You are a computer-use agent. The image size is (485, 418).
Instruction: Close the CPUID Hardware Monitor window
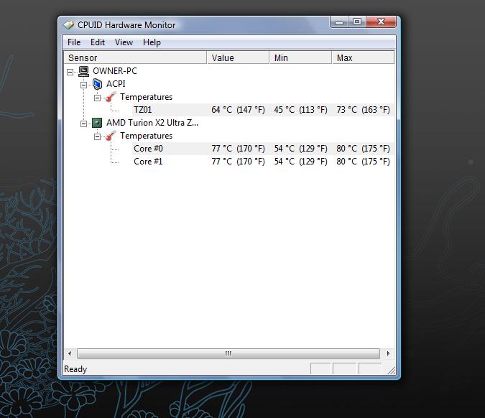381,22
